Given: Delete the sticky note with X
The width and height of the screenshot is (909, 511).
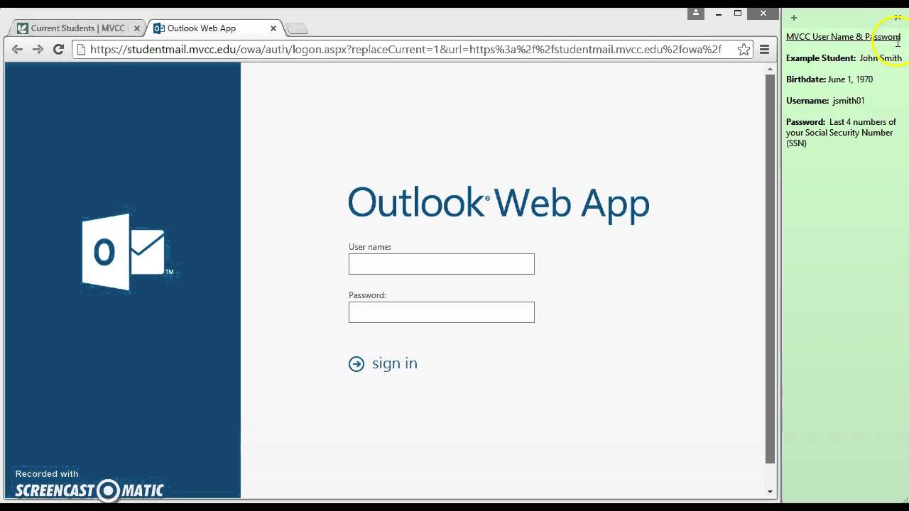Looking at the screenshot, I should tap(898, 18).
